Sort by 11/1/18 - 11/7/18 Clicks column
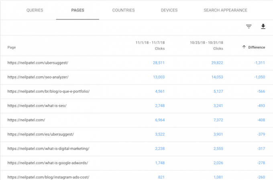This screenshot has width=273, height=180. [150, 46]
